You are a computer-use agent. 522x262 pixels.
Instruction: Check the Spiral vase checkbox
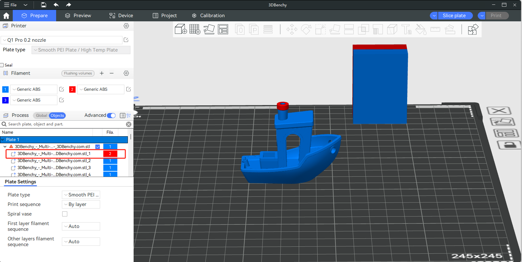coord(65,214)
